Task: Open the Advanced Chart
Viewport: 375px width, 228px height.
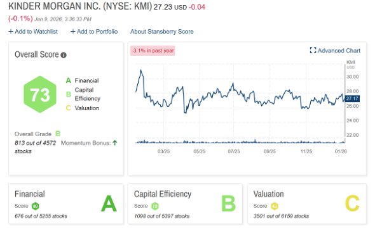Action: pos(335,51)
